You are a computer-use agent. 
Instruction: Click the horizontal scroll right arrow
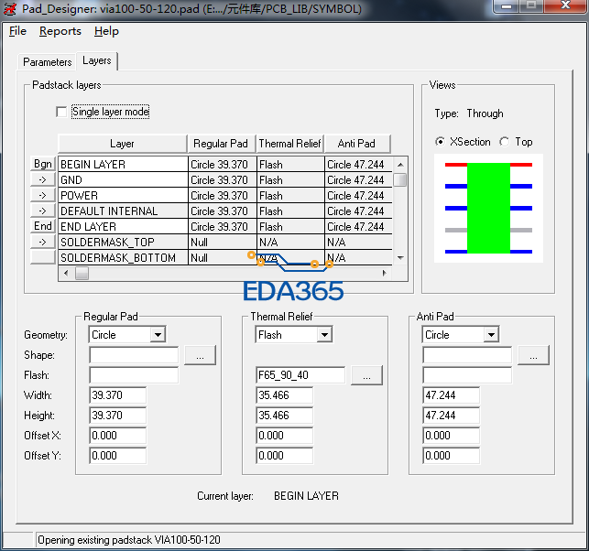coord(384,273)
